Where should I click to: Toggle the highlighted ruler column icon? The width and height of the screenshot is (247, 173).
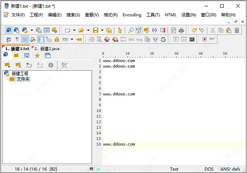tap(25, 39)
